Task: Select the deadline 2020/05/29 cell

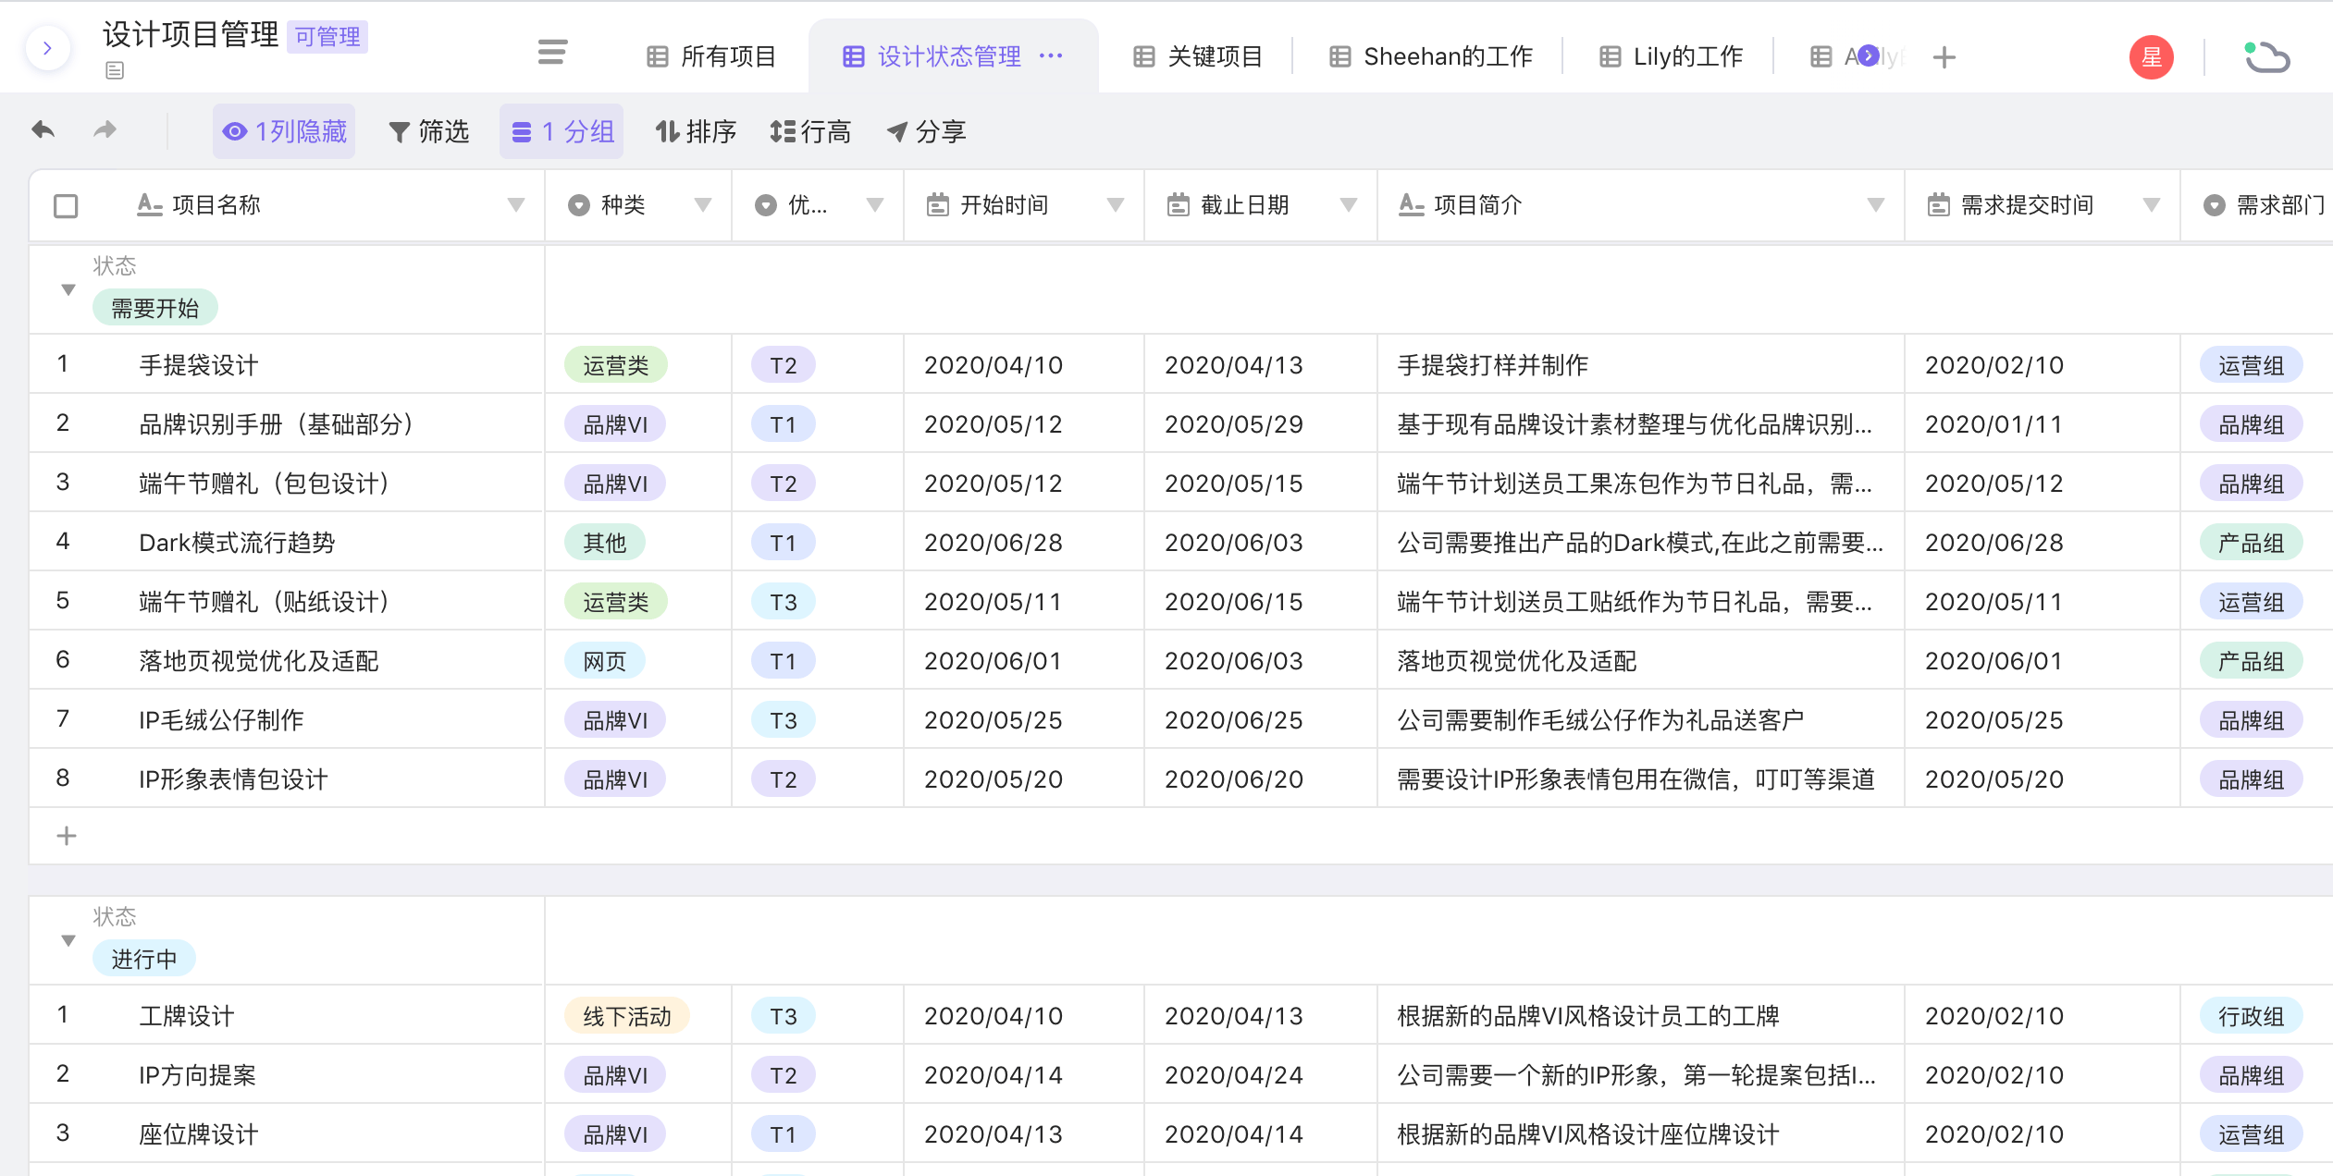Action: tap(1261, 423)
